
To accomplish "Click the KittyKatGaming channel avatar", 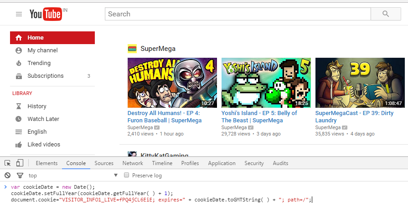I will [x=132, y=154].
